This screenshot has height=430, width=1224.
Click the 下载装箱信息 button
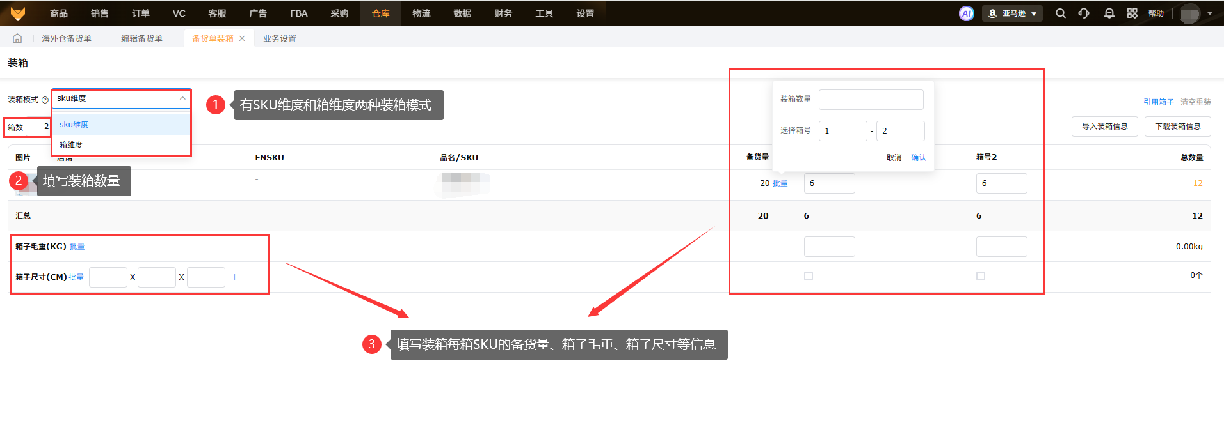point(1178,127)
